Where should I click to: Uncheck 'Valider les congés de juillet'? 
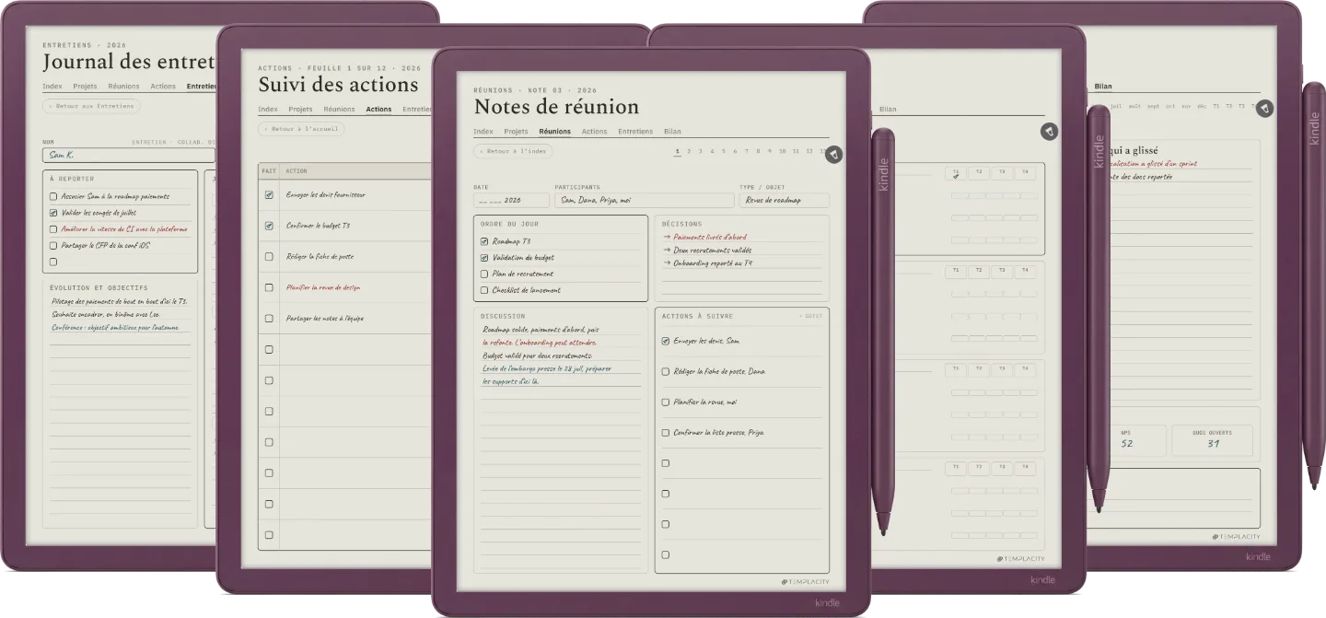pyautogui.click(x=53, y=213)
